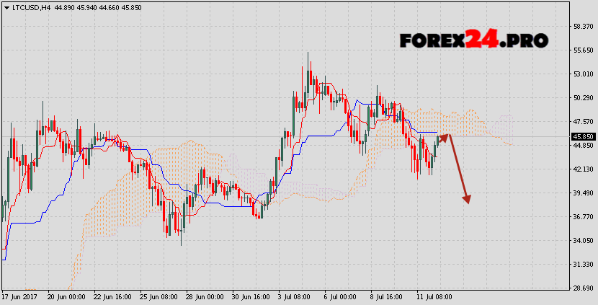Viewport: 598px width, 305px height.
Task: Click the 53.010 level on price scale
Action: pyautogui.click(x=583, y=74)
